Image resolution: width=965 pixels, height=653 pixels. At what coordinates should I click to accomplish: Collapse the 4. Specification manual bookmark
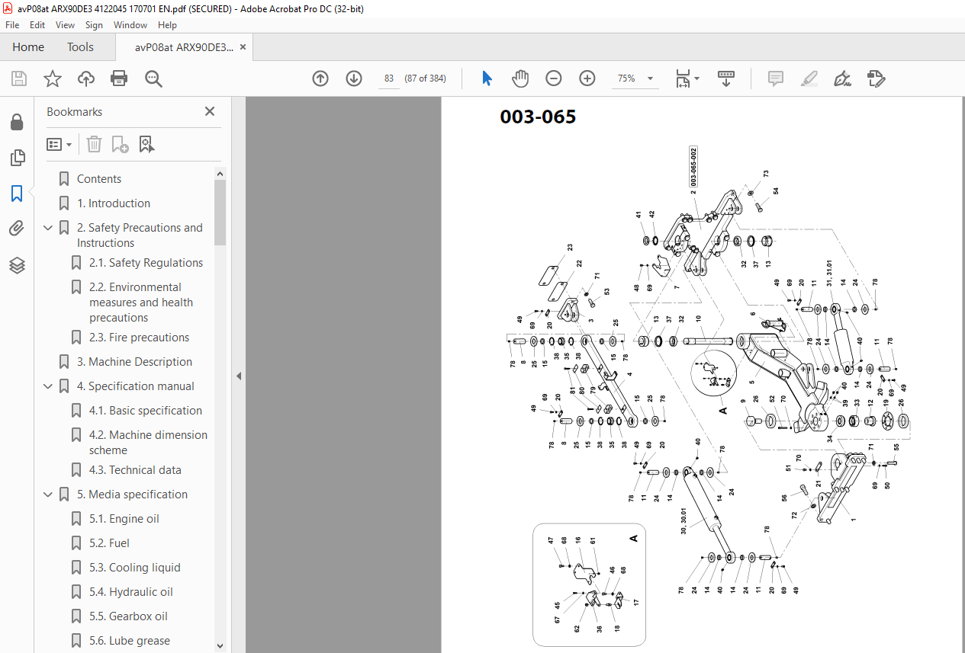point(48,386)
